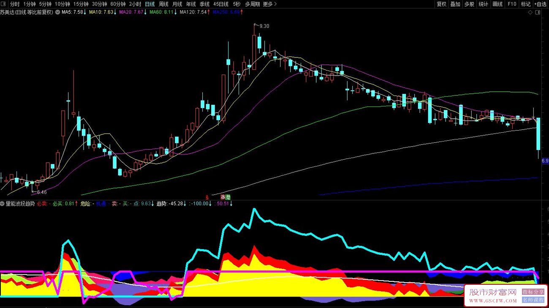Click the 叠加 overlay button
Viewport: 549px width, 308px height.
pos(455,4)
